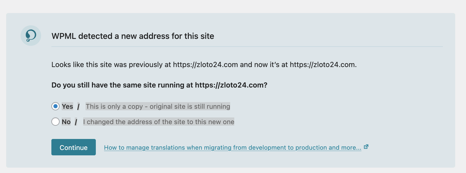Open the migrating translations help link
The height and width of the screenshot is (173, 466).
click(x=232, y=148)
